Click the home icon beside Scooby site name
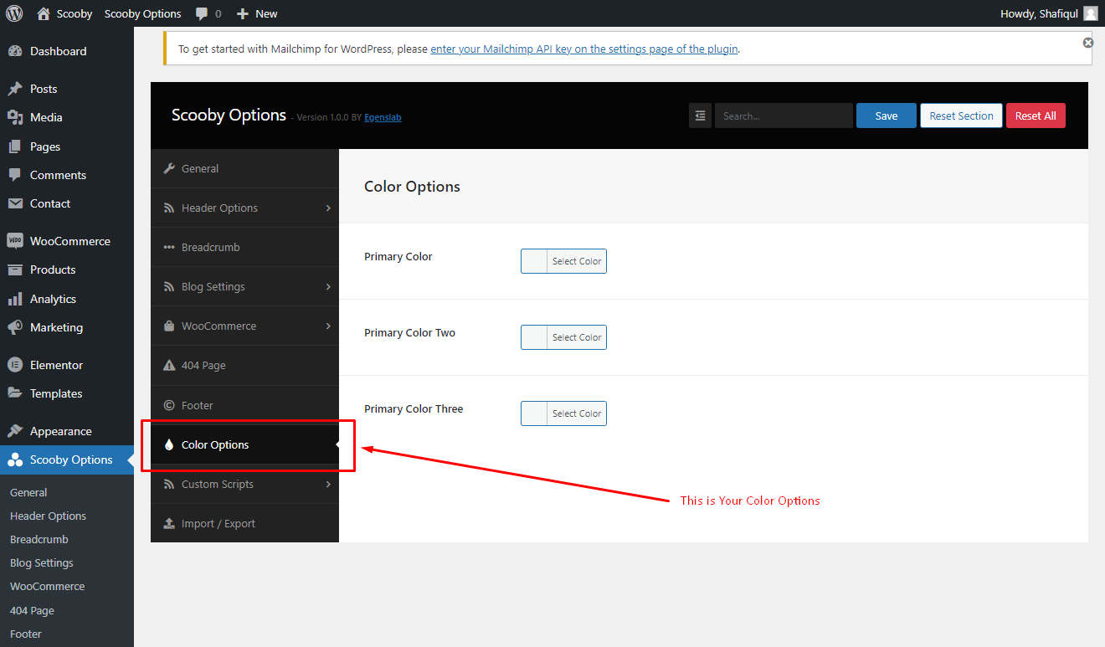The height and width of the screenshot is (647, 1105). (44, 13)
